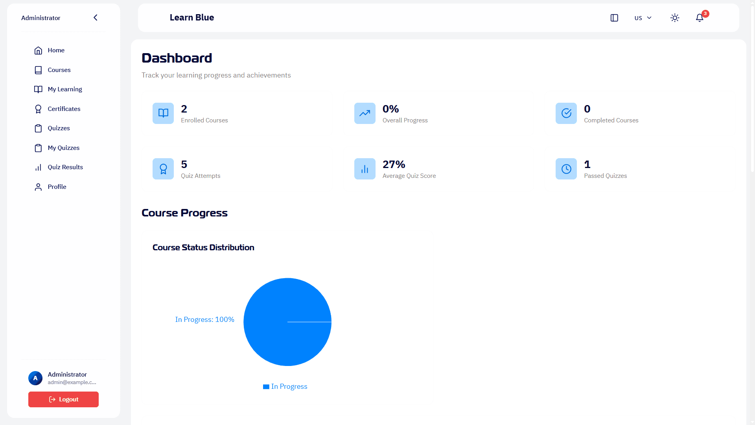Click the Administrator avatar circle
755x425 pixels.
tap(35, 378)
